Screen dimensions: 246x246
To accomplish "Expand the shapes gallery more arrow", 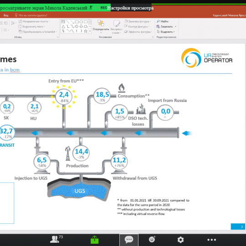I will 90,31.
